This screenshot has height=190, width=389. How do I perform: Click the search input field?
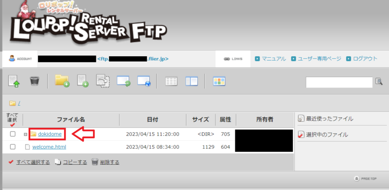click(339, 82)
